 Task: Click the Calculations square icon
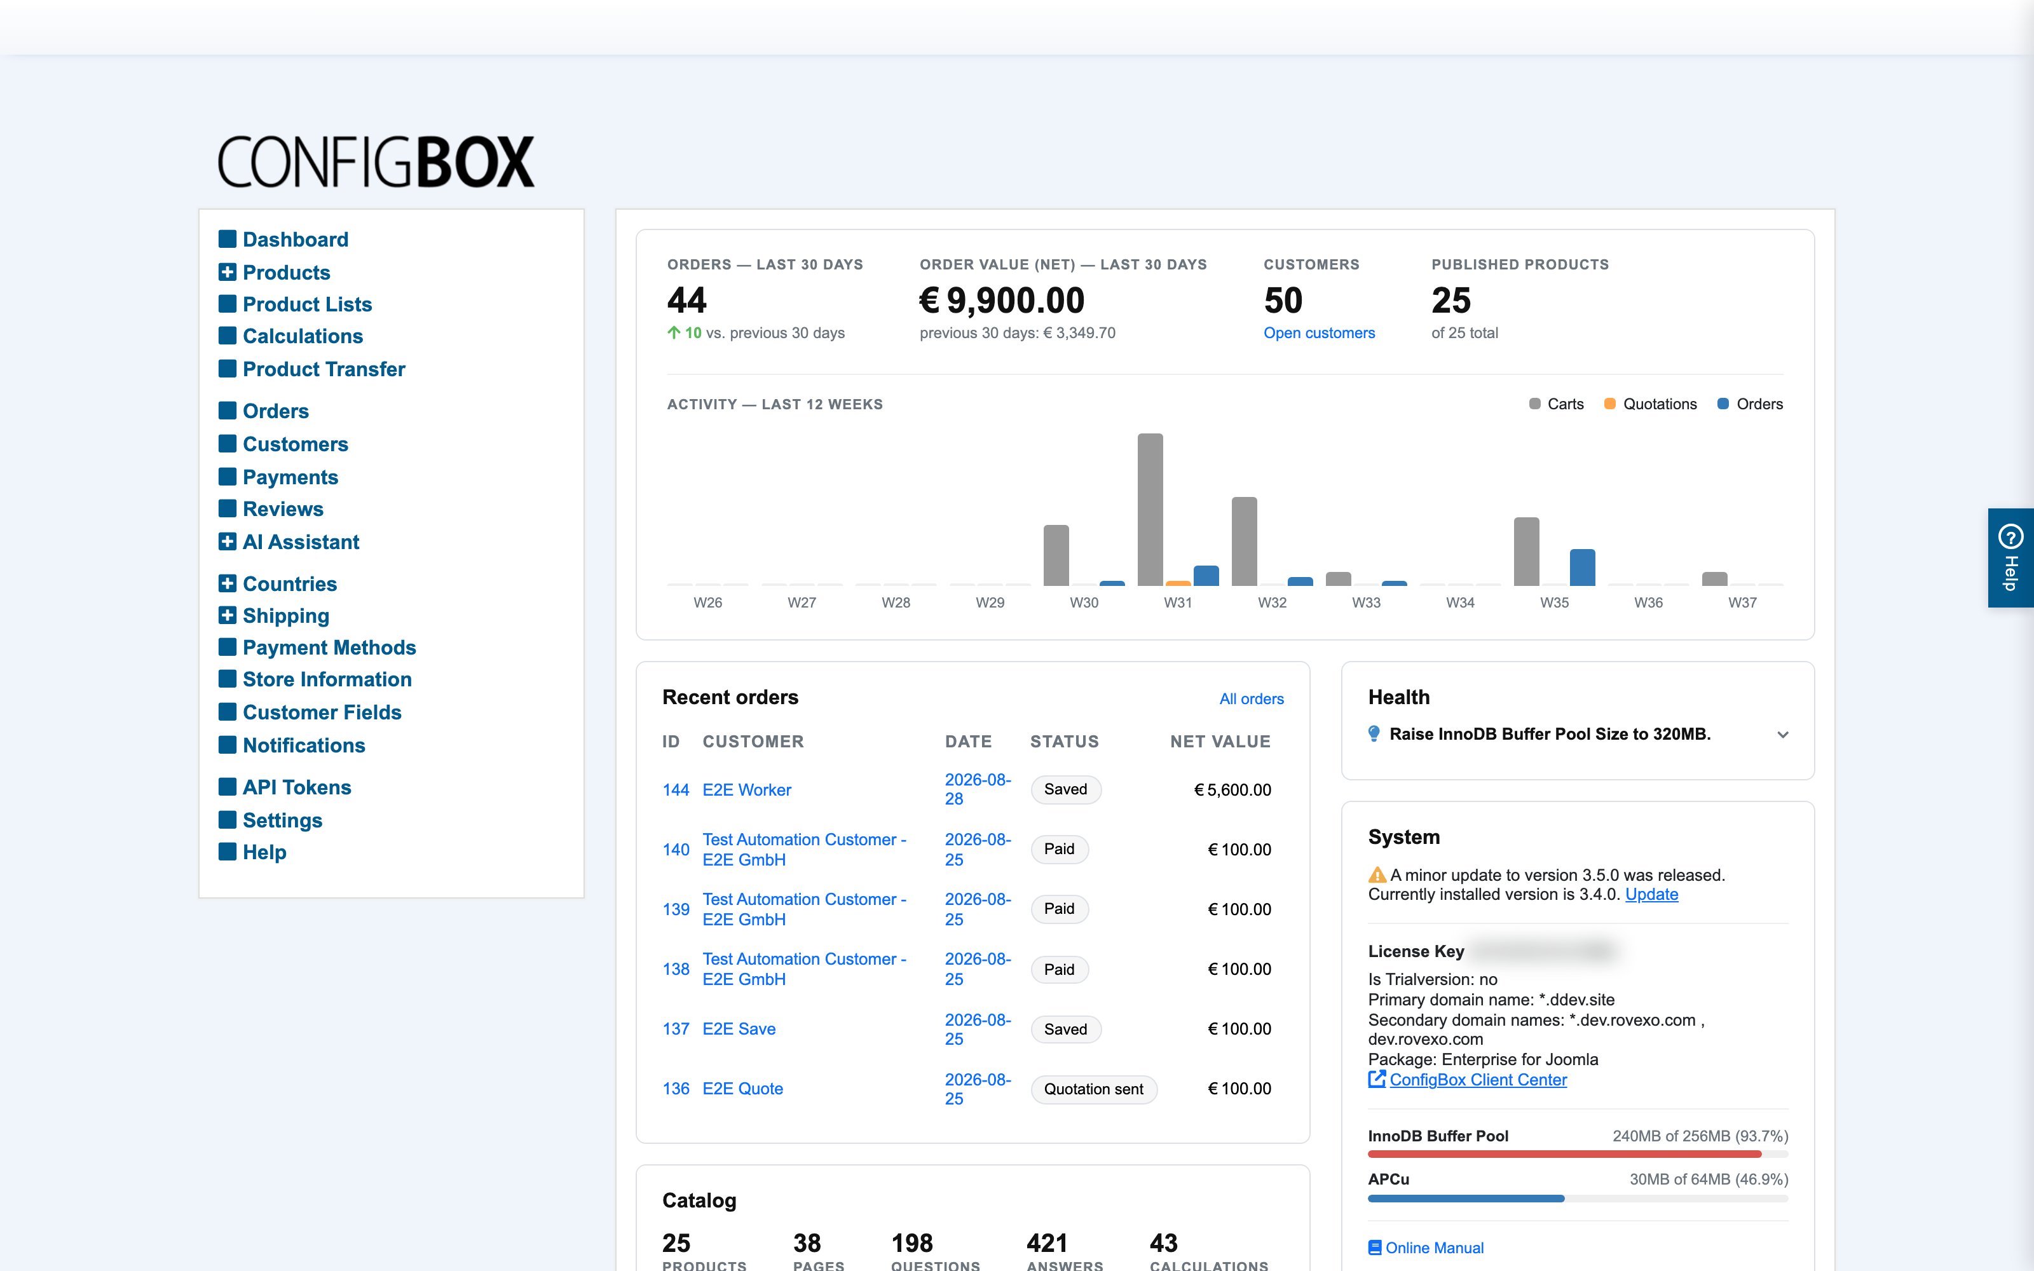227,336
